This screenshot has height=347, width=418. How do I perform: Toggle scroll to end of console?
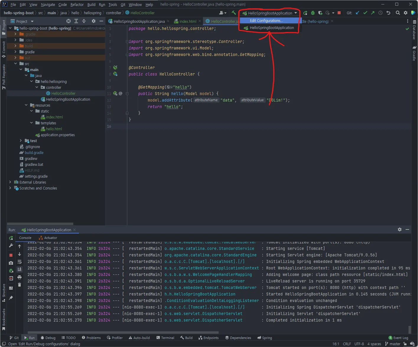[x=19, y=269]
